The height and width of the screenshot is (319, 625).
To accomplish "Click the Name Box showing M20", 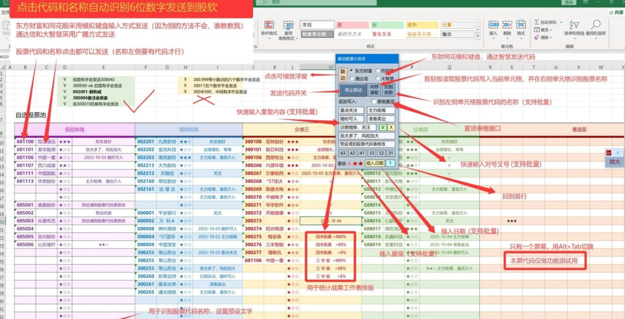I will tap(5, 57).
